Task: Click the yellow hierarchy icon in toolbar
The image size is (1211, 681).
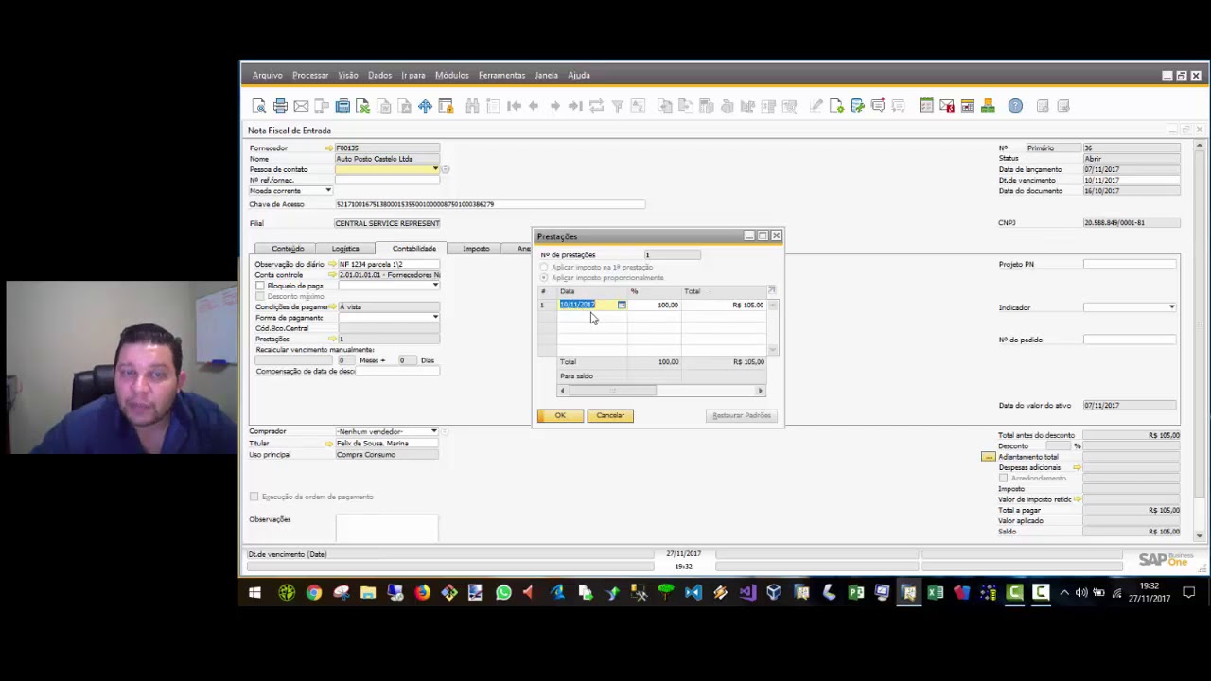Action: click(988, 106)
